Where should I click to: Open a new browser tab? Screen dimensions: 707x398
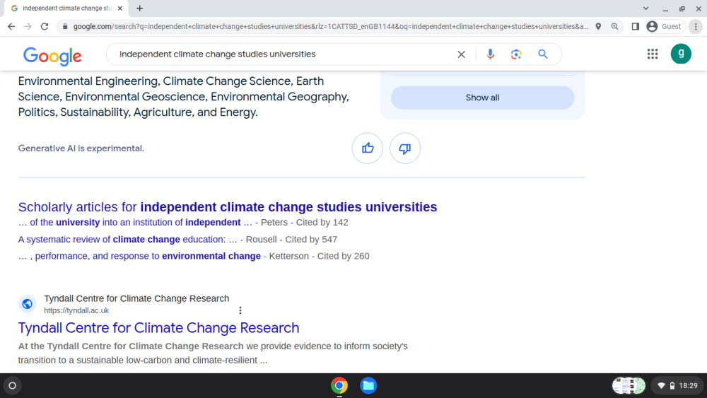(140, 8)
